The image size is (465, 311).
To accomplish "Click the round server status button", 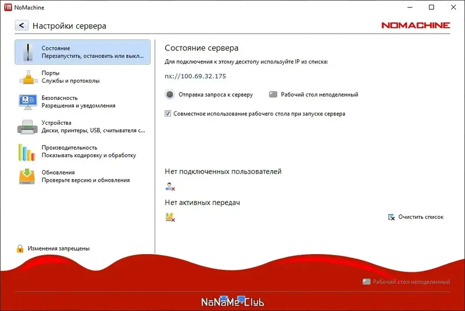I will coord(170,95).
